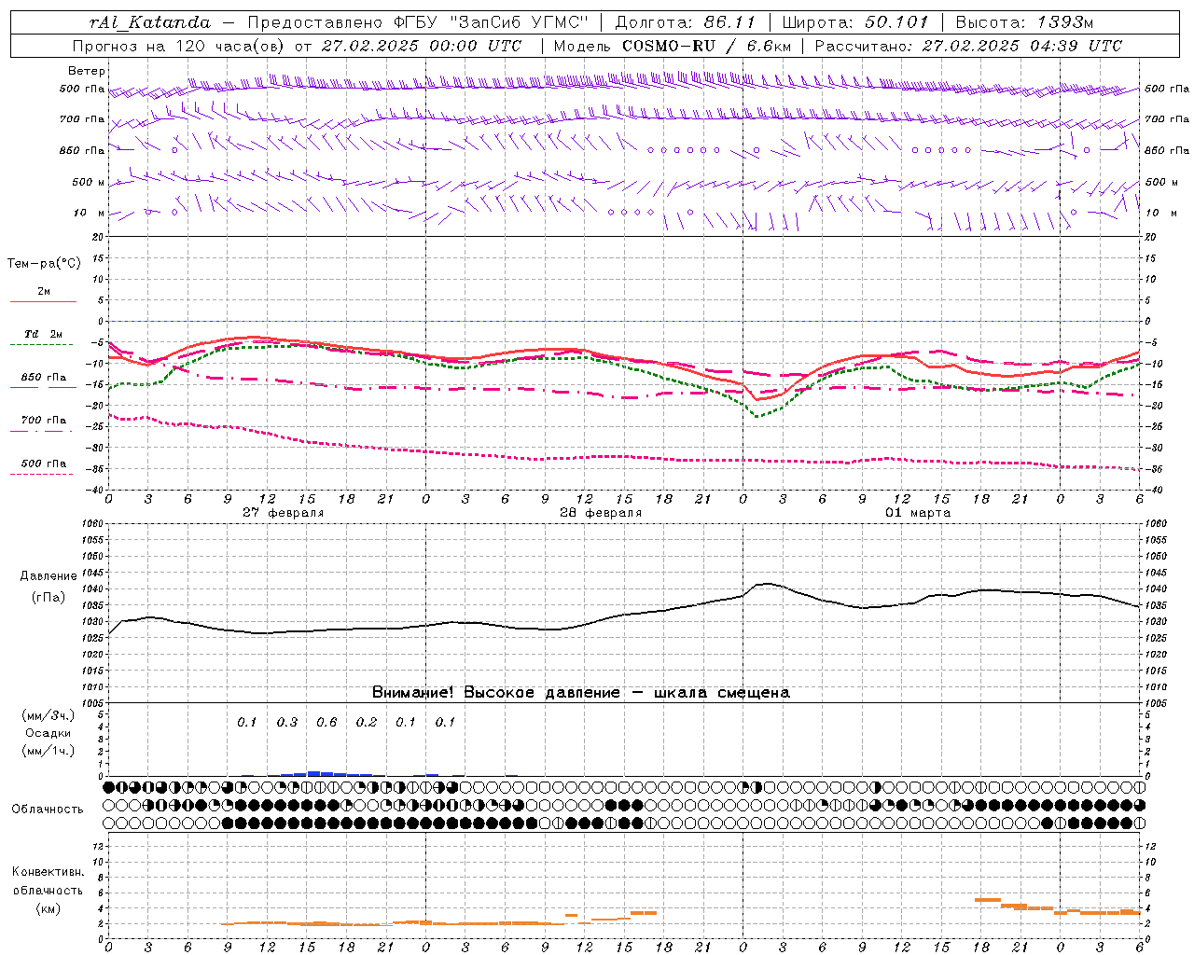Click the Осадки precipitation label
1194x955 pixels.
tap(49, 733)
